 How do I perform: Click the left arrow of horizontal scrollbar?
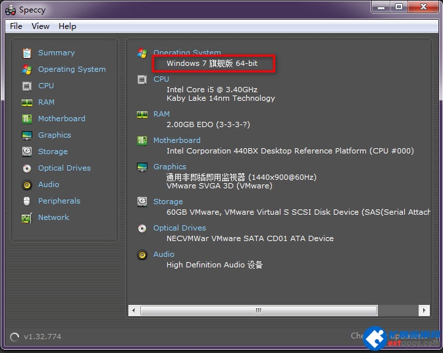click(x=134, y=311)
